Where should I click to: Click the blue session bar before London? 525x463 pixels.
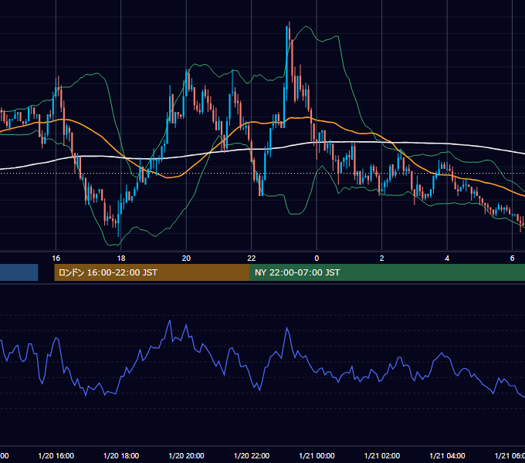pos(19,272)
